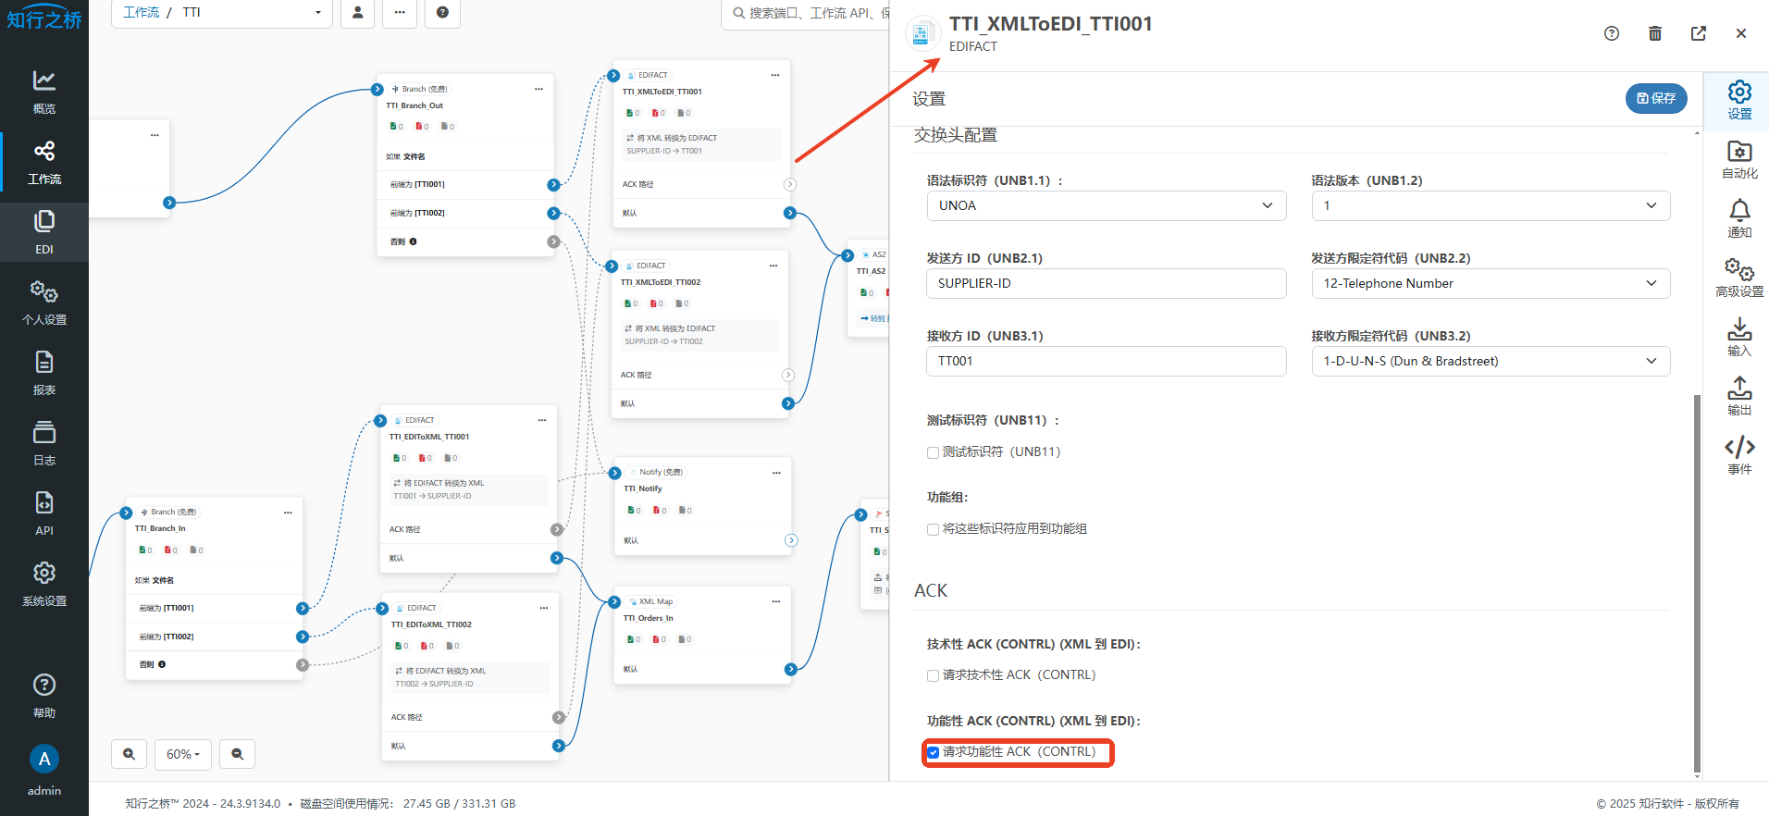Image resolution: width=1769 pixels, height=816 pixels.
Task: Open the 60% zoom level dropdown
Action: click(183, 754)
